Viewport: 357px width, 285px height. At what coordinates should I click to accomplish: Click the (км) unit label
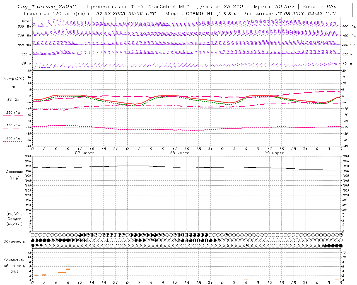14,271
